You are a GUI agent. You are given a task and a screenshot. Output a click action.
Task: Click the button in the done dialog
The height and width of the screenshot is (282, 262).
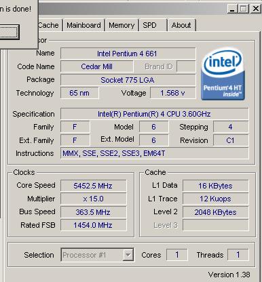pyautogui.click(x=9, y=32)
